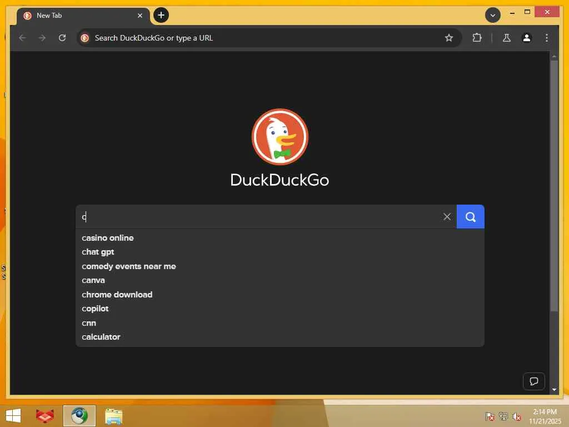This screenshot has height=427, width=569.
Task: Click the DuckDuckGo duck logo
Action: (280, 137)
